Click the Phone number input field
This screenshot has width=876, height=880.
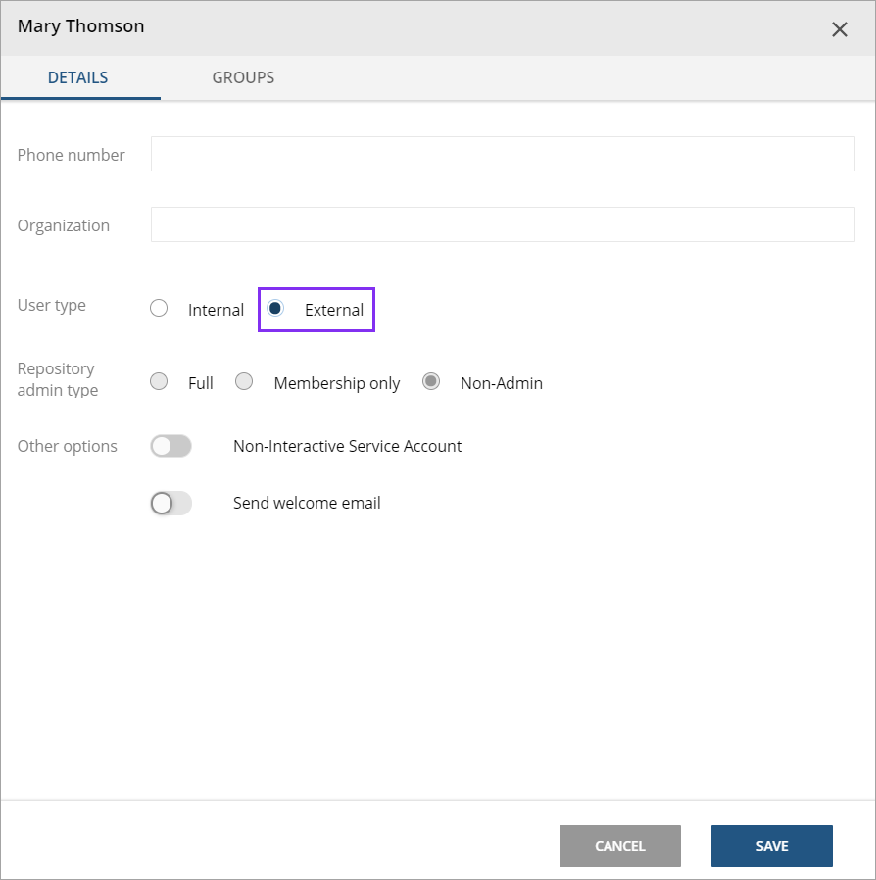503,153
